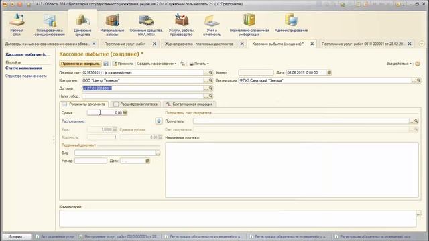Open the Учет и отчетность section

[x=212, y=25]
